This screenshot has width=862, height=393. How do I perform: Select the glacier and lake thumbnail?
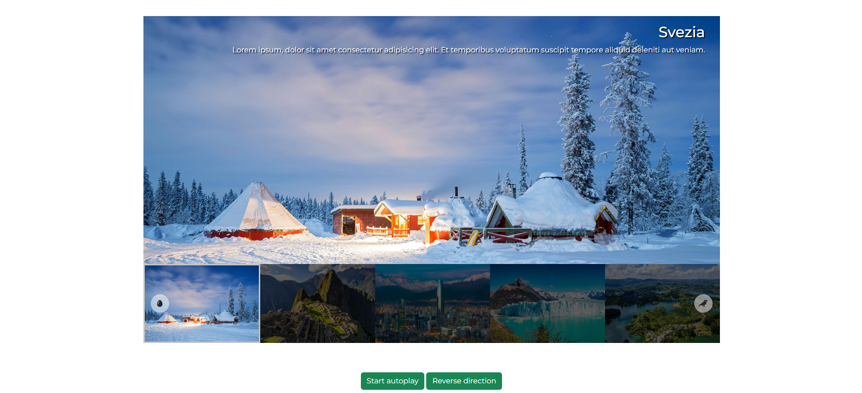click(x=548, y=303)
